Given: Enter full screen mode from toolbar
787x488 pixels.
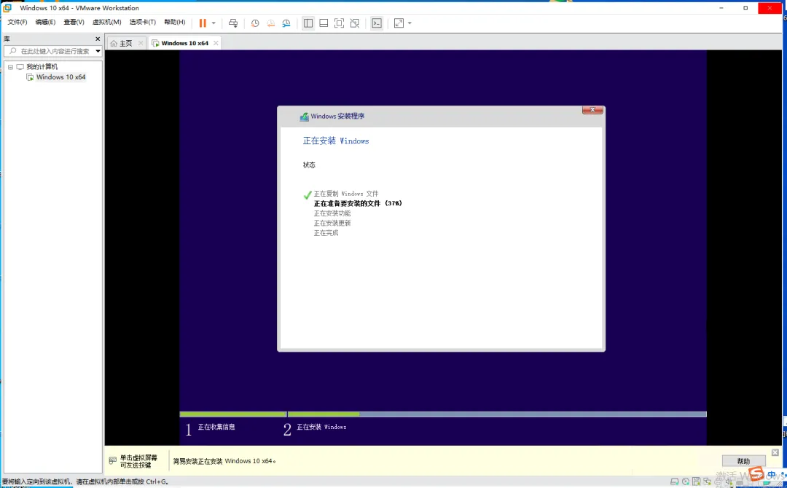Looking at the screenshot, I should (340, 23).
